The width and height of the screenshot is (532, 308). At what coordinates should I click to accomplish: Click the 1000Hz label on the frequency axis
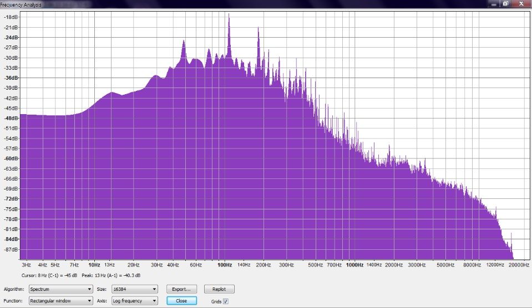click(x=354, y=265)
